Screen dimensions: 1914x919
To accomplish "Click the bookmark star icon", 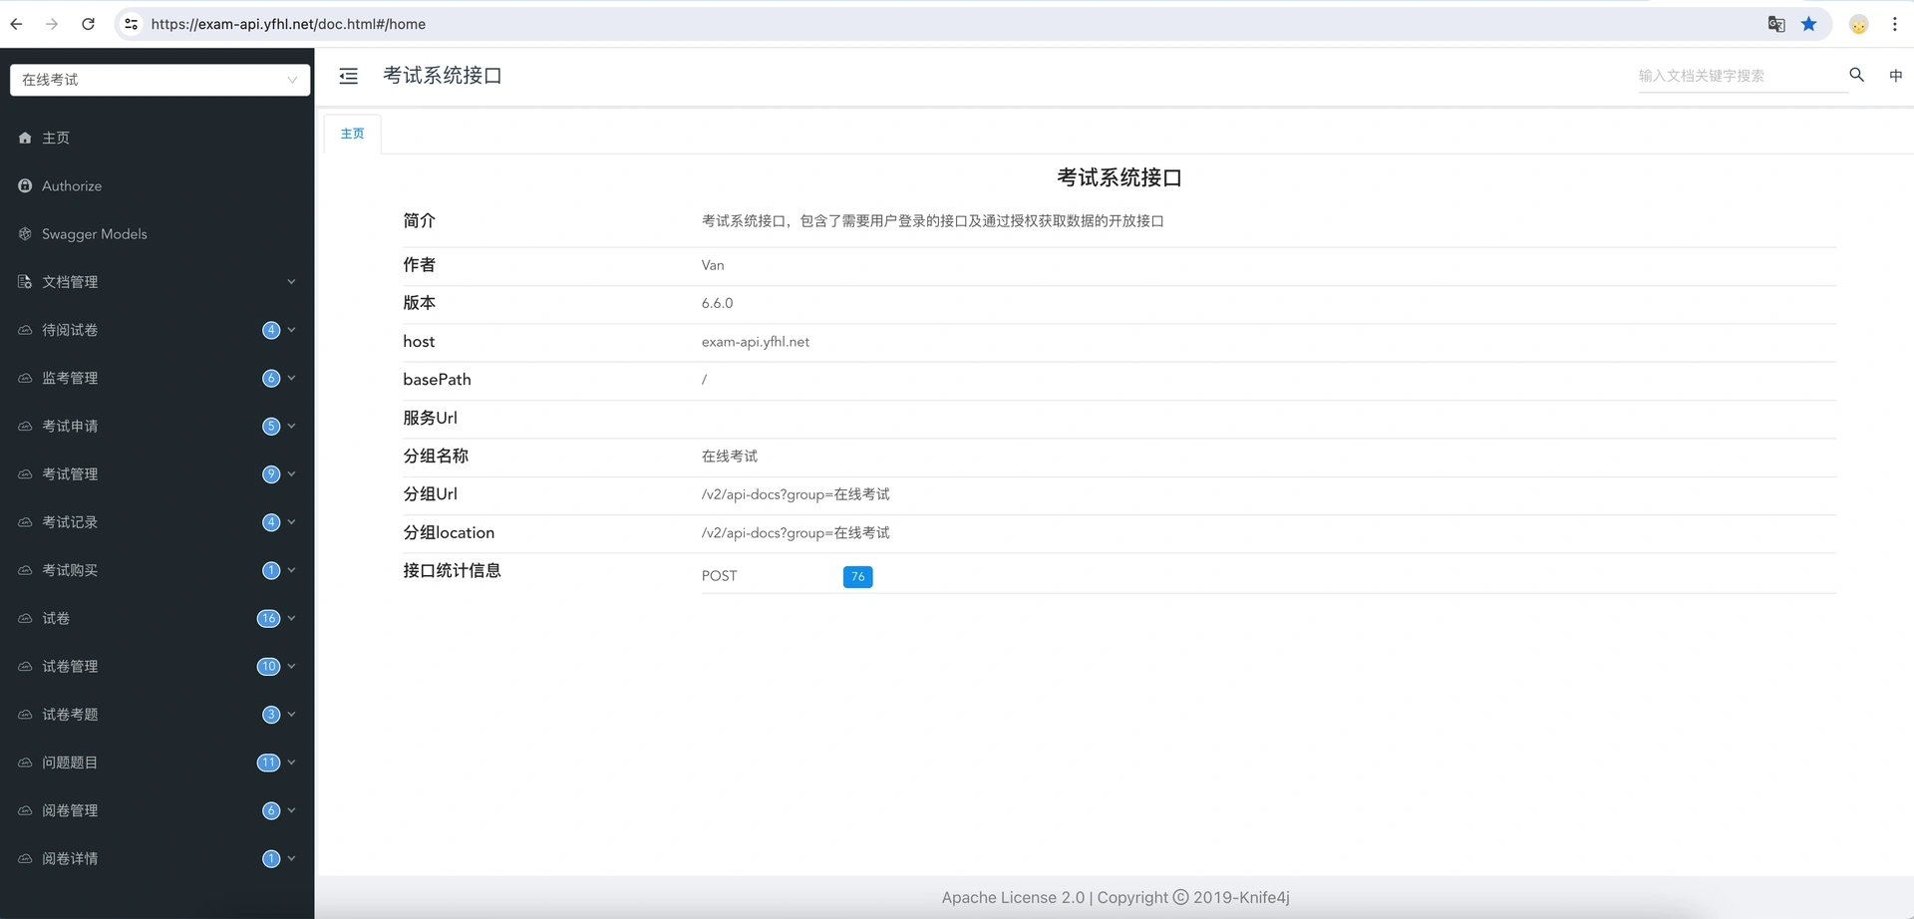I will [x=1808, y=24].
